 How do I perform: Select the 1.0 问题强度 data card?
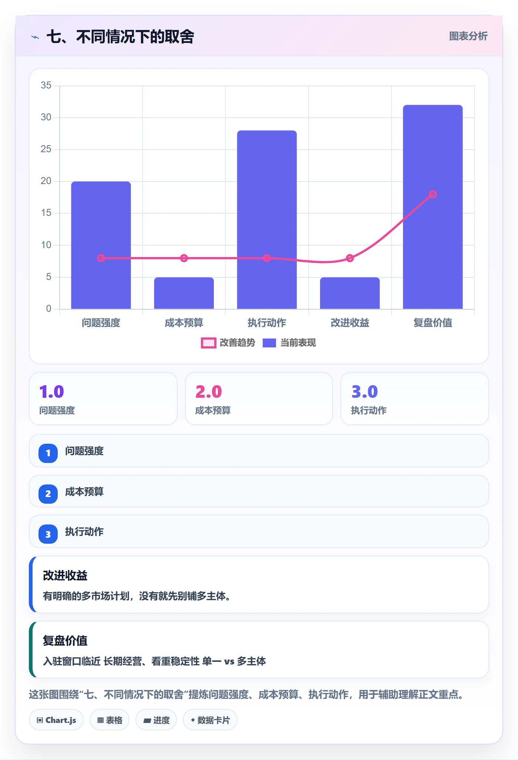point(103,399)
